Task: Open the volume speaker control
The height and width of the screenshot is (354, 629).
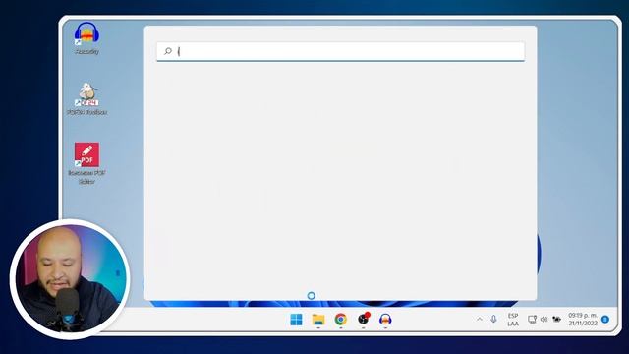Action: pyautogui.click(x=543, y=320)
